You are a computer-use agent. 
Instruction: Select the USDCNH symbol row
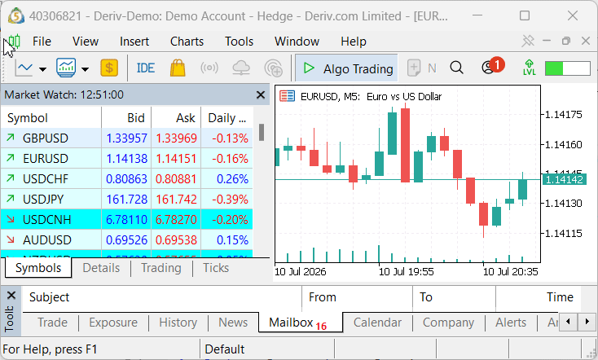click(x=126, y=220)
